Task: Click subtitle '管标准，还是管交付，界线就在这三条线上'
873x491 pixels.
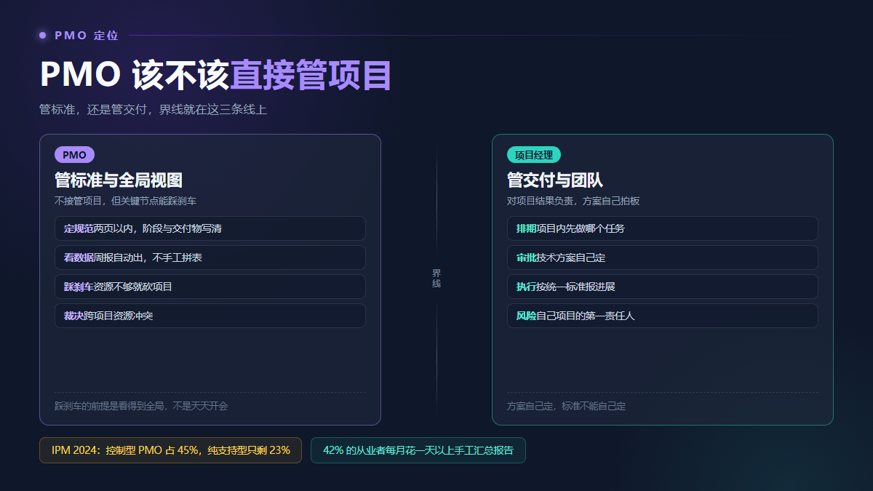Action: click(154, 110)
